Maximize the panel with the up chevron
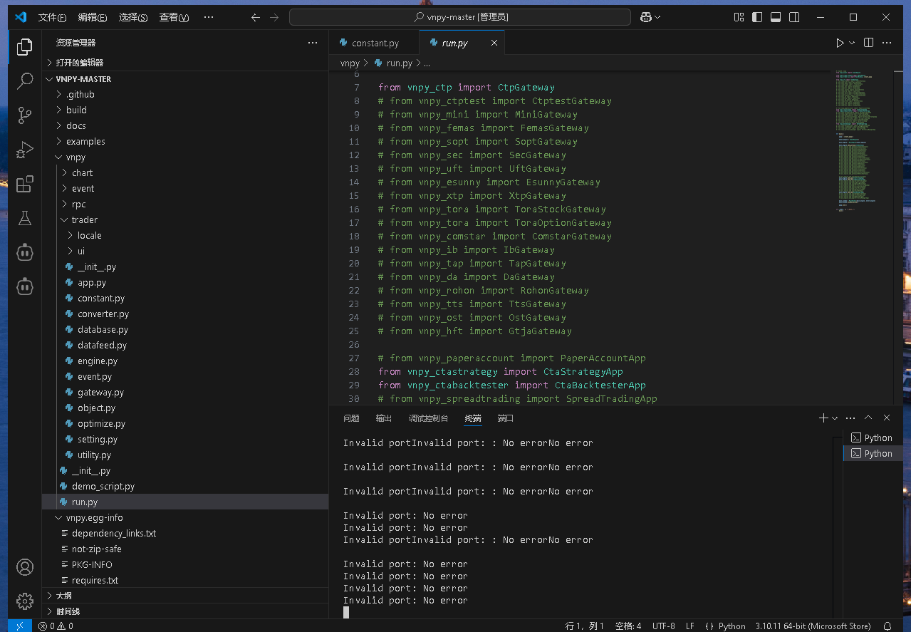The image size is (911, 632). [868, 418]
